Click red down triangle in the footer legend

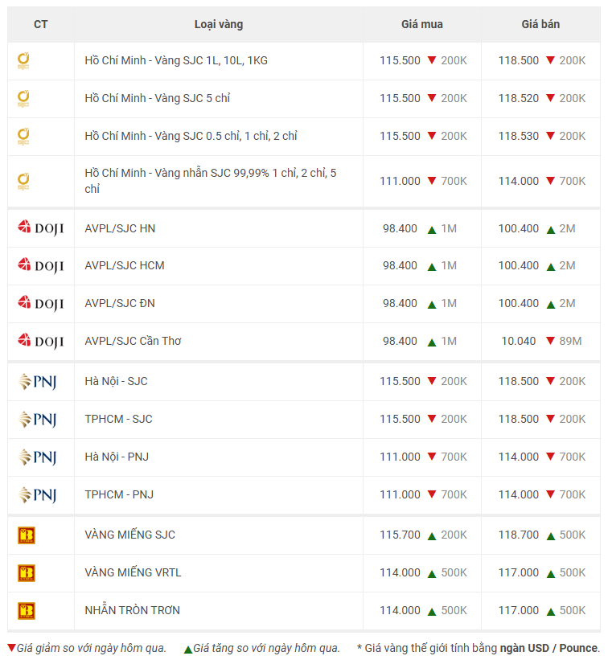click(12, 648)
